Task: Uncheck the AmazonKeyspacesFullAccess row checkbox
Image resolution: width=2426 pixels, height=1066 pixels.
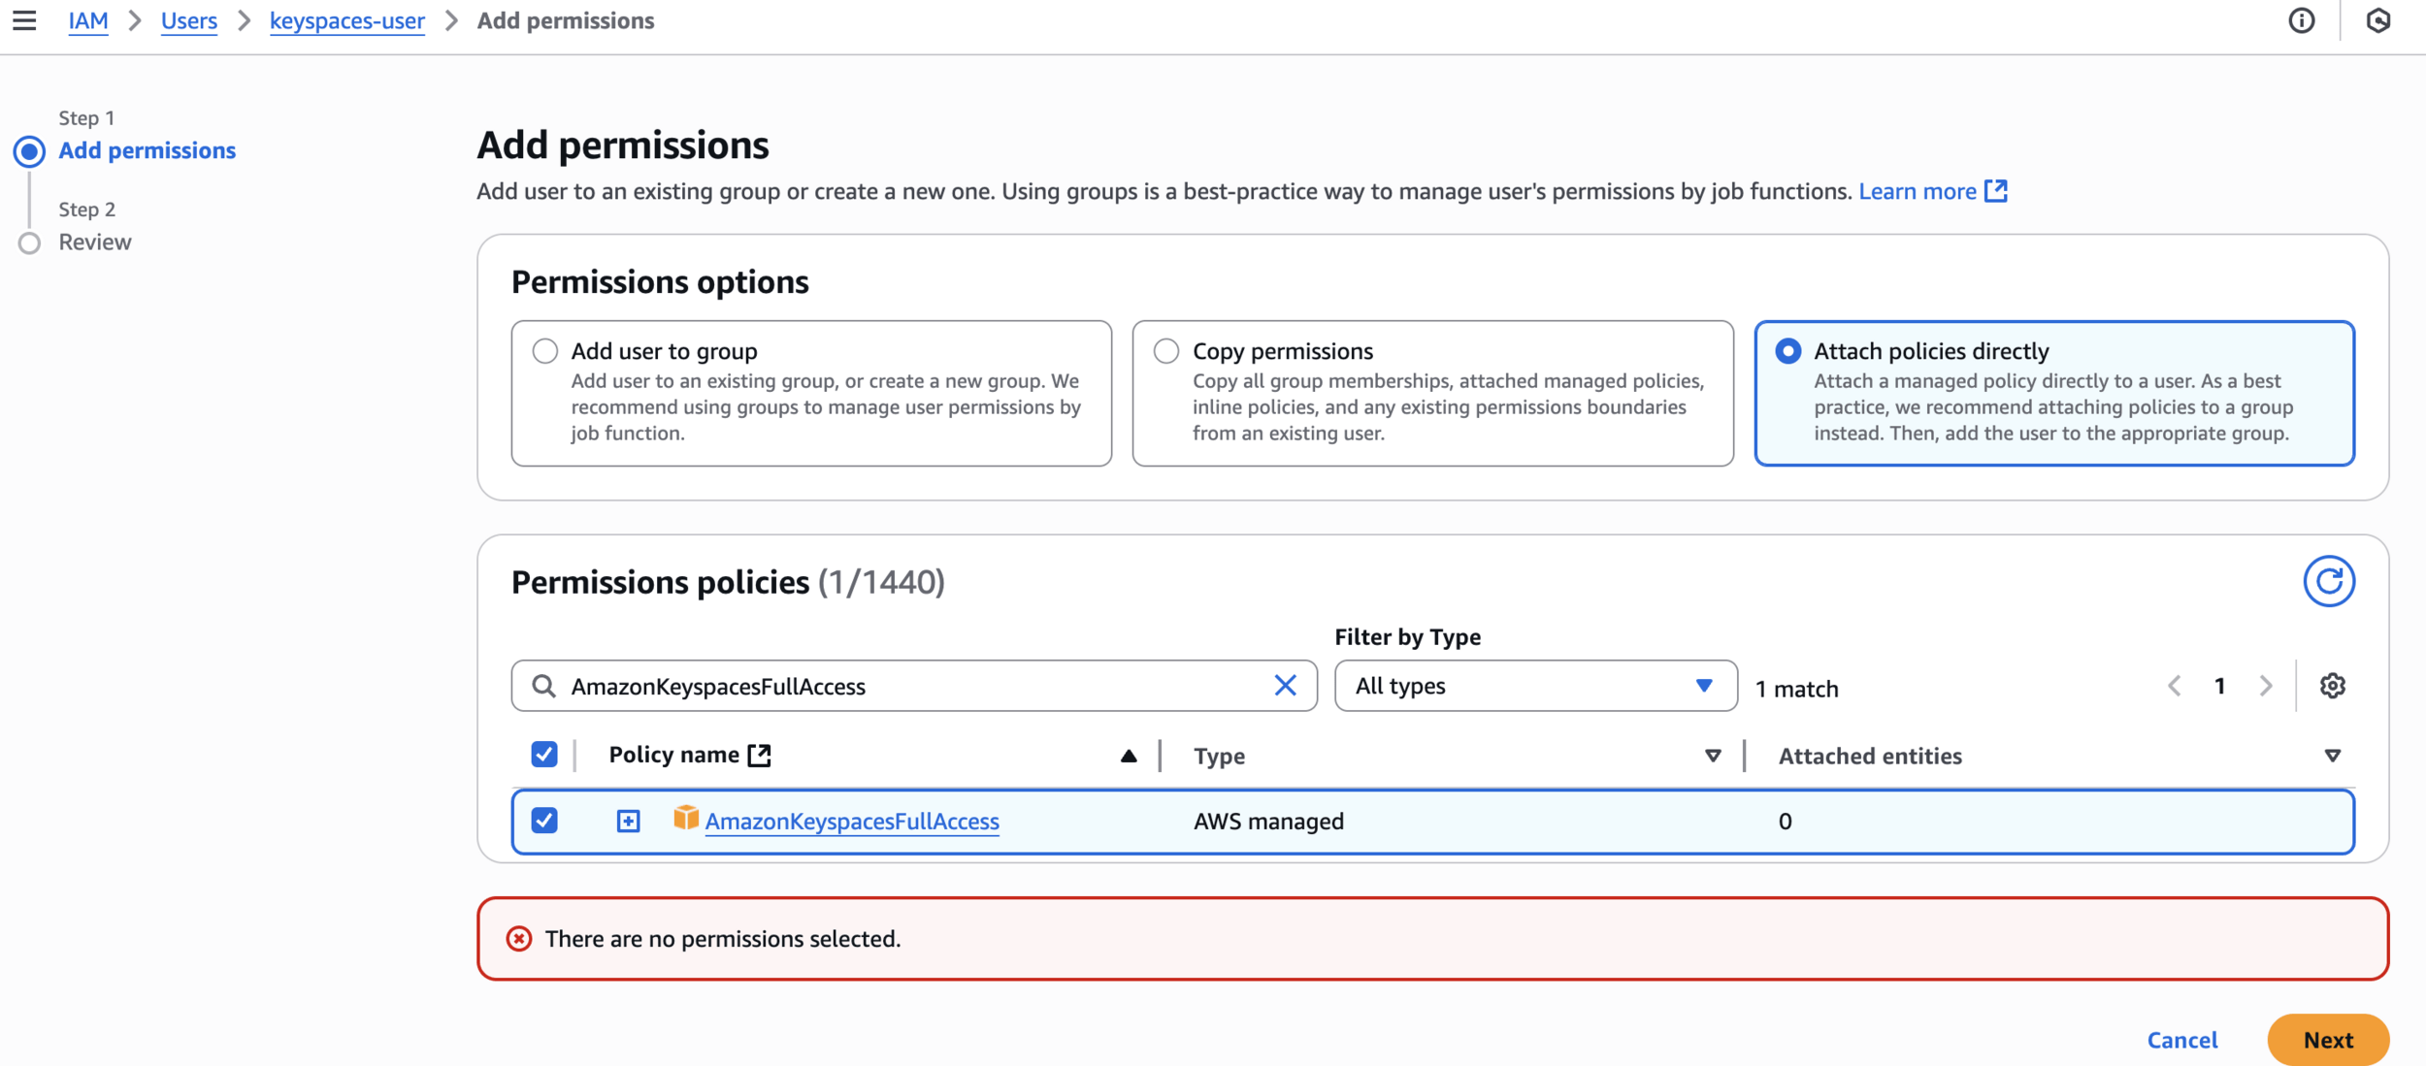Action: [x=544, y=821]
